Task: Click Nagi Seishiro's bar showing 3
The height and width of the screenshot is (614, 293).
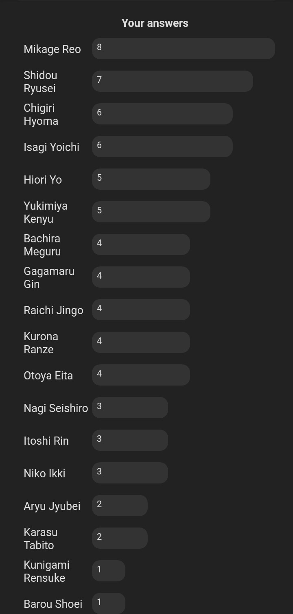Action: point(130,408)
